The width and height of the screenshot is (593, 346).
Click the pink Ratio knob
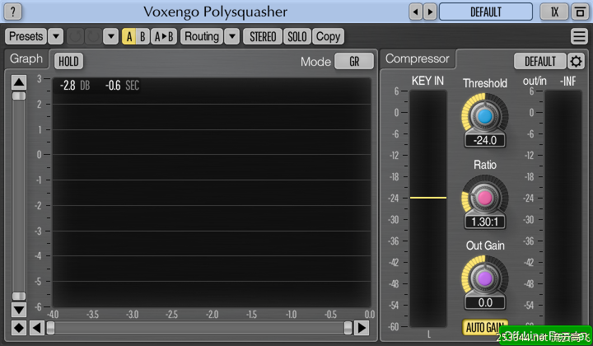(x=485, y=198)
